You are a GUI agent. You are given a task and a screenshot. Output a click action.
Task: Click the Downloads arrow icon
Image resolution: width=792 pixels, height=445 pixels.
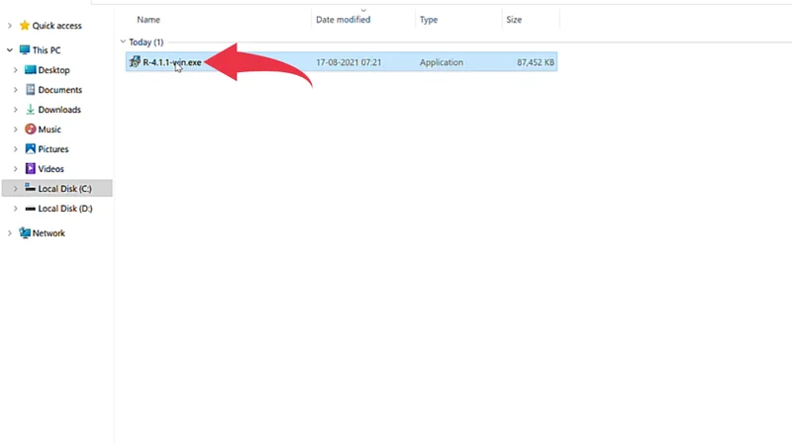tap(30, 110)
